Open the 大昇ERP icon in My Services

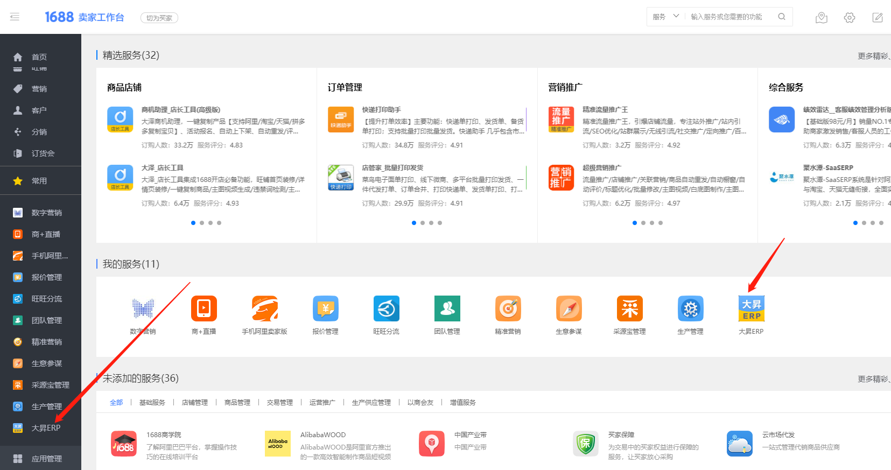point(752,308)
